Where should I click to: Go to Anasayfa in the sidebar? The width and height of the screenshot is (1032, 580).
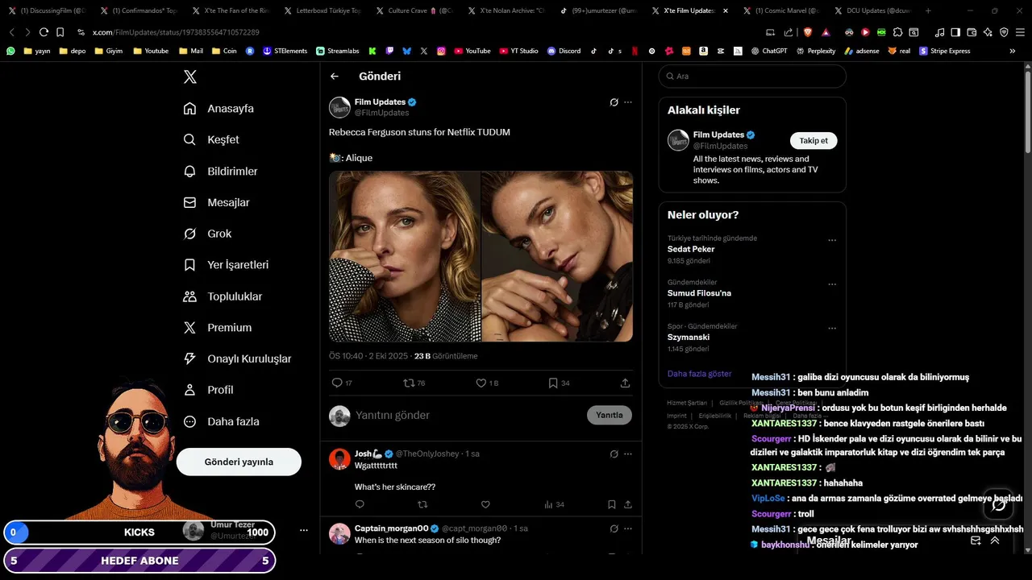coord(218,109)
